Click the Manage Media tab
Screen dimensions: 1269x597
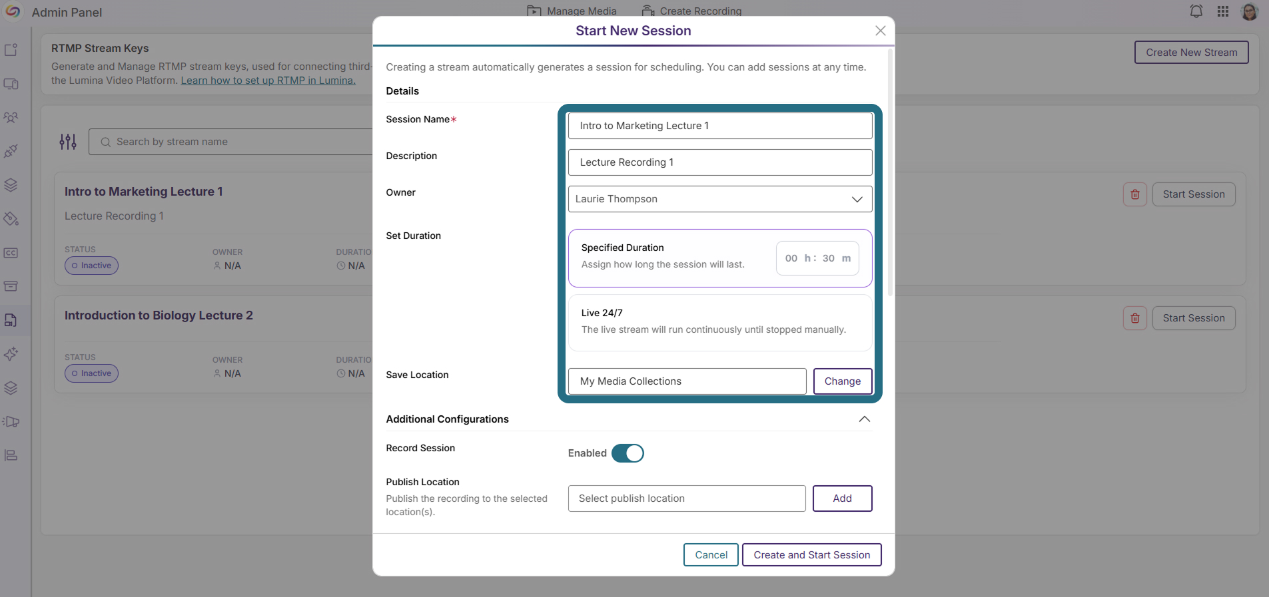click(572, 11)
